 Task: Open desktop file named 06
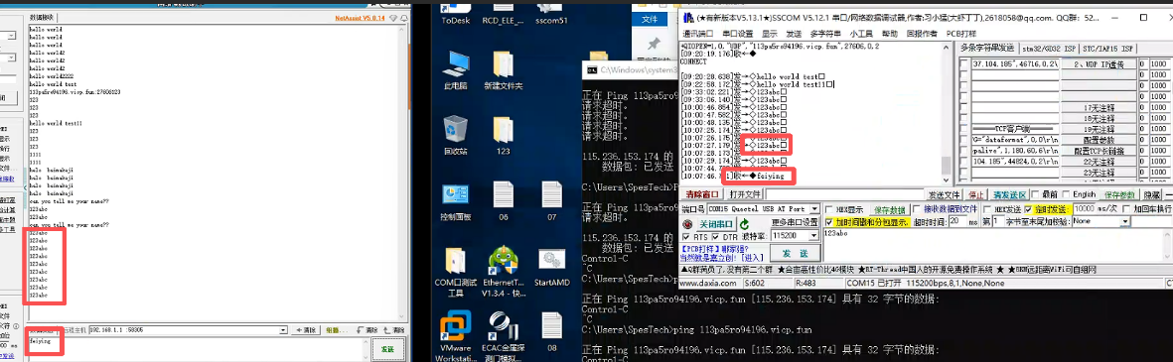pos(503,201)
